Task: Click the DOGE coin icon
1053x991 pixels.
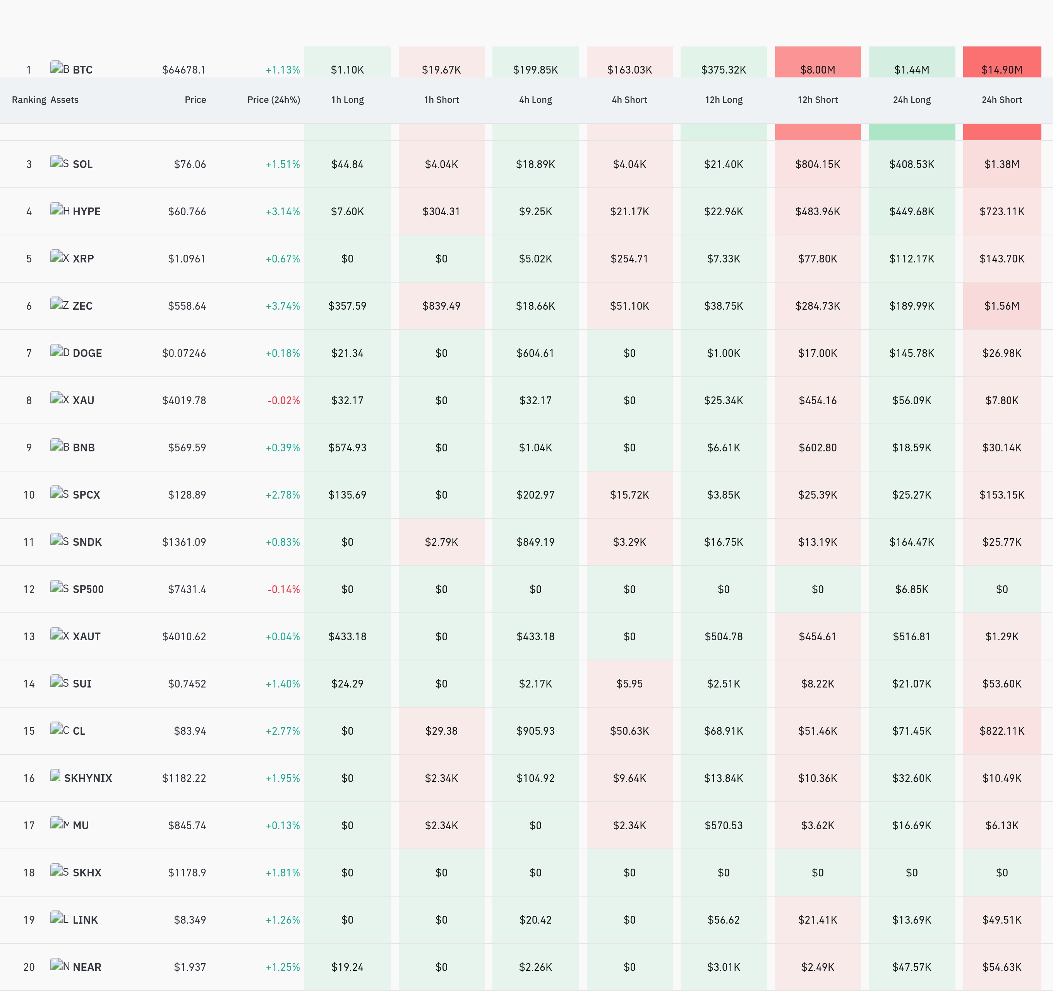Action: pos(59,351)
